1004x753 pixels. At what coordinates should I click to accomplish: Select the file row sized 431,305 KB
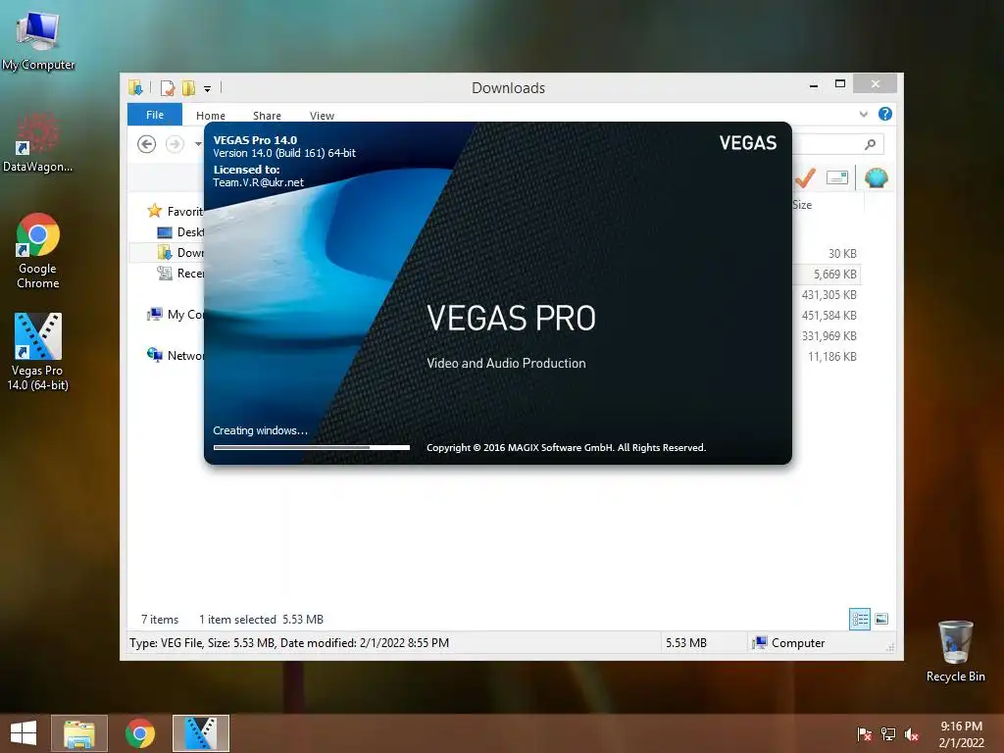pos(827,294)
